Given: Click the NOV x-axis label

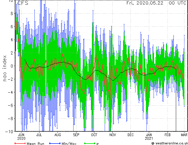Looking at the screenshot, I should (113, 135).
